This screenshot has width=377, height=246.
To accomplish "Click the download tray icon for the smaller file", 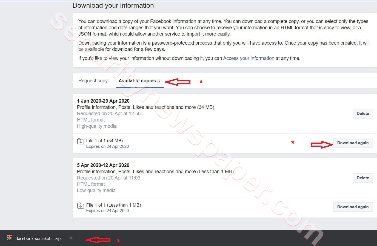I will [81, 206].
